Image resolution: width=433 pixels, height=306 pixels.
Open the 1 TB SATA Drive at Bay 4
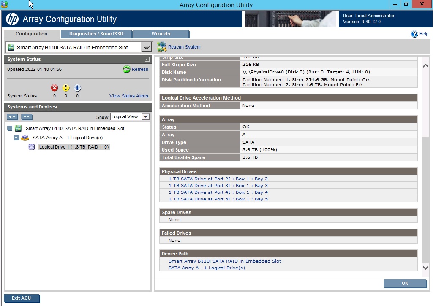pyautogui.click(x=218, y=192)
